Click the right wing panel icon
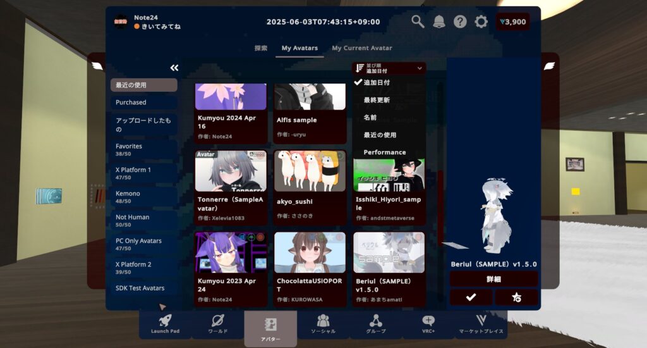Screen dimensions: 647x348 tap(549, 66)
